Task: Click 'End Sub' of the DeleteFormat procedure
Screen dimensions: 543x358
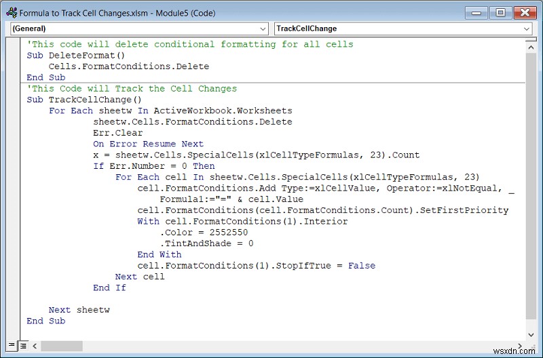Action: 46,77
